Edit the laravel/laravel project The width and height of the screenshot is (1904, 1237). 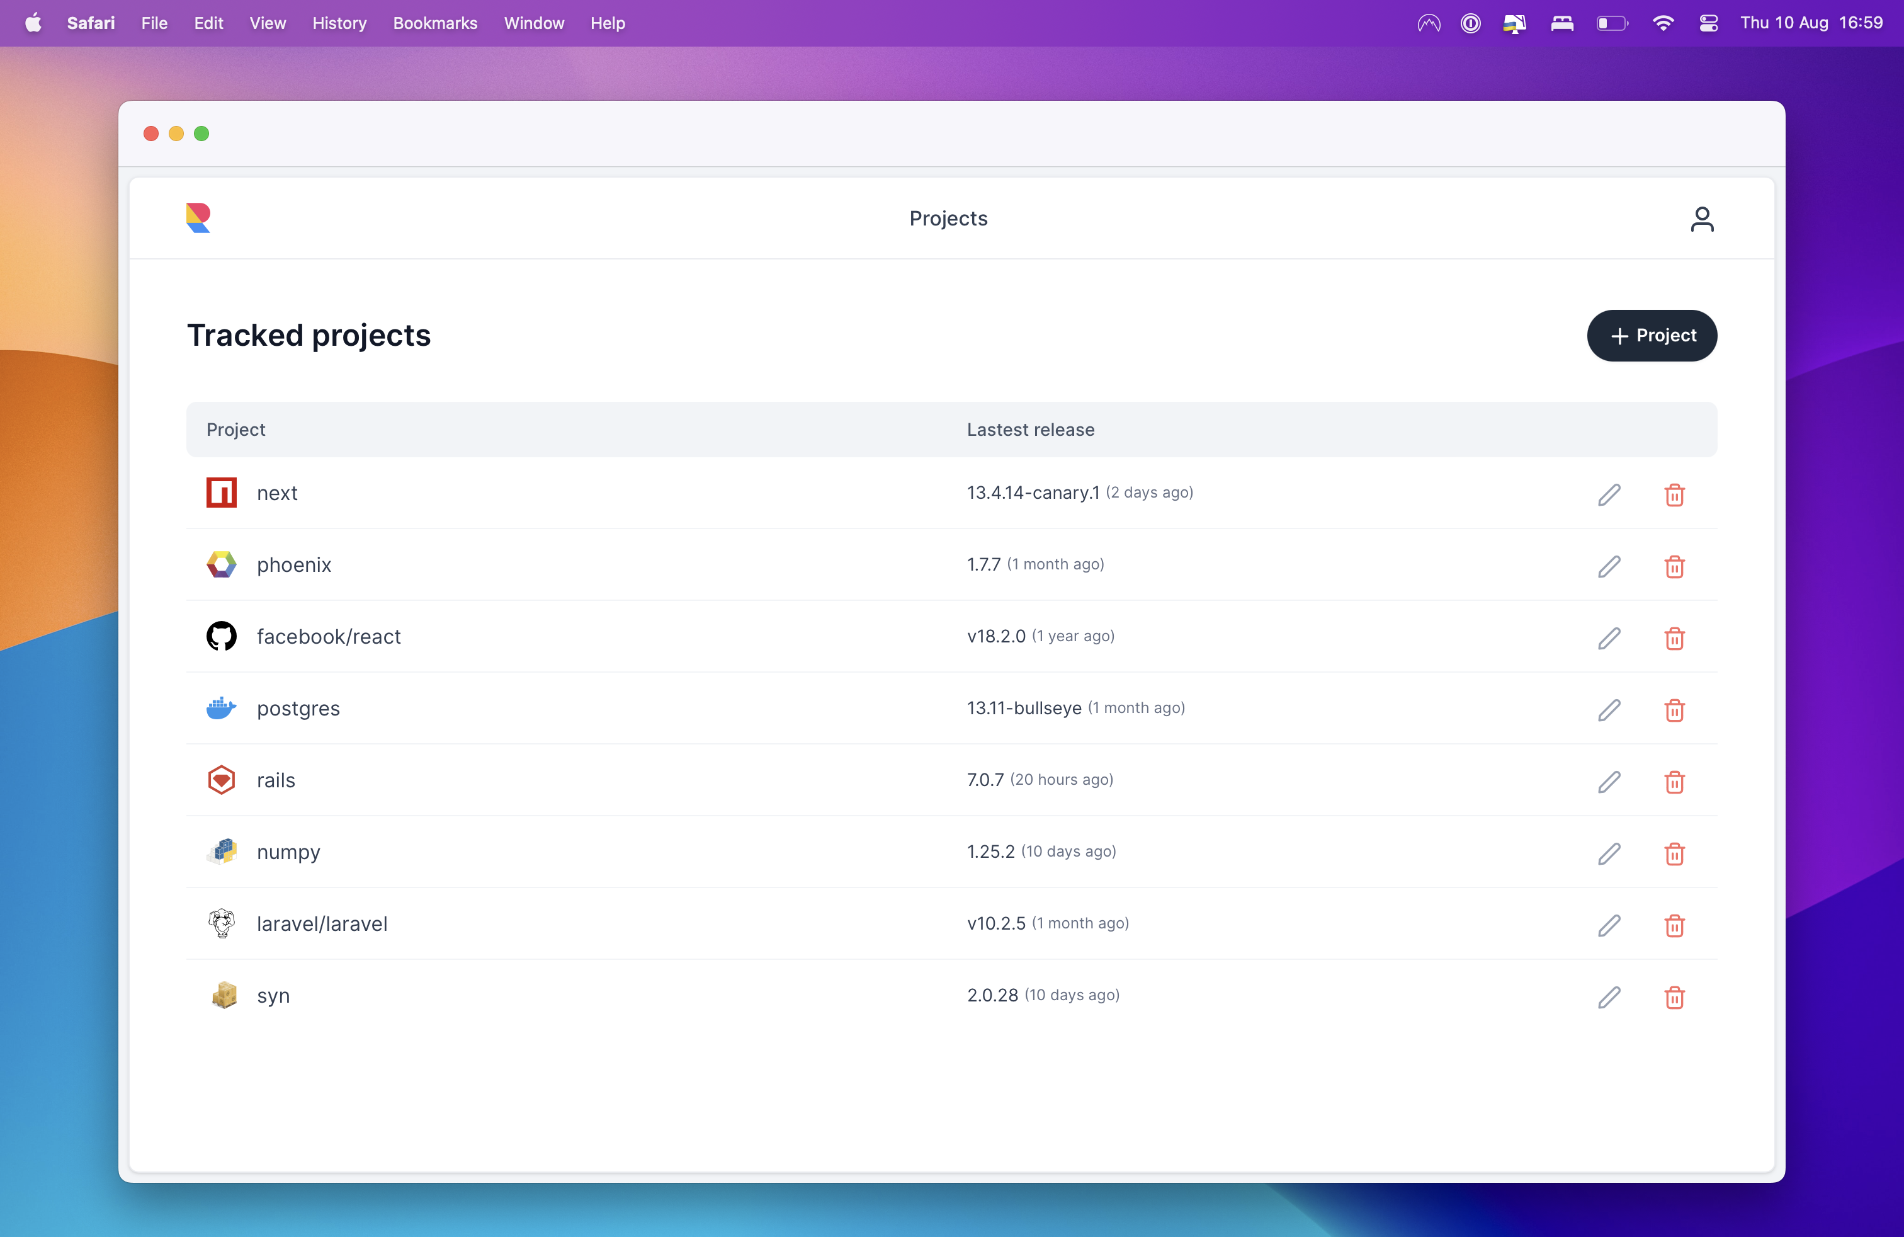[x=1609, y=925]
